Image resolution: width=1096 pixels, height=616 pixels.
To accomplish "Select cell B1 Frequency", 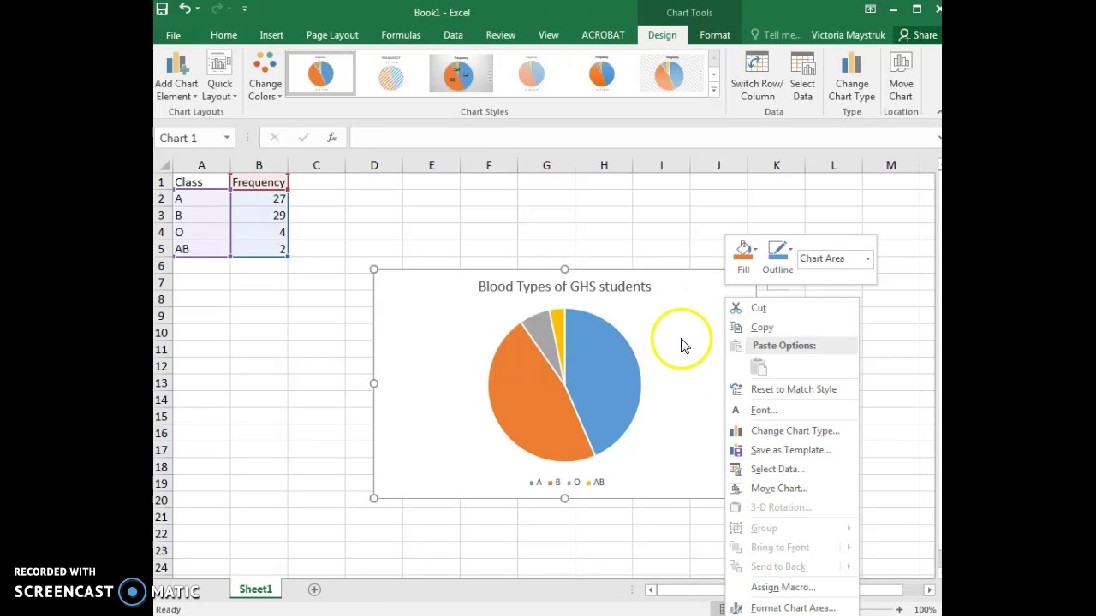I will pos(259,182).
